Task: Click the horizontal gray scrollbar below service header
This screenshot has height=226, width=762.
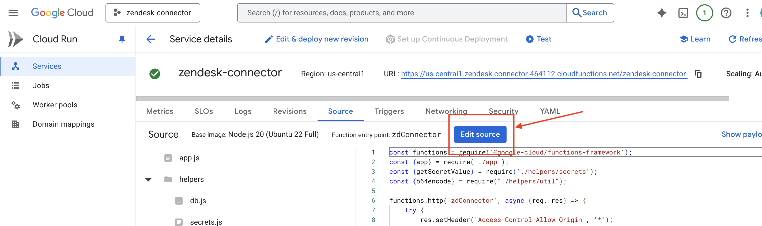Action: 432,99
